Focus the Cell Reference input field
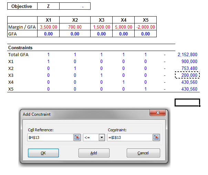The height and width of the screenshot is (175, 208). [50, 137]
